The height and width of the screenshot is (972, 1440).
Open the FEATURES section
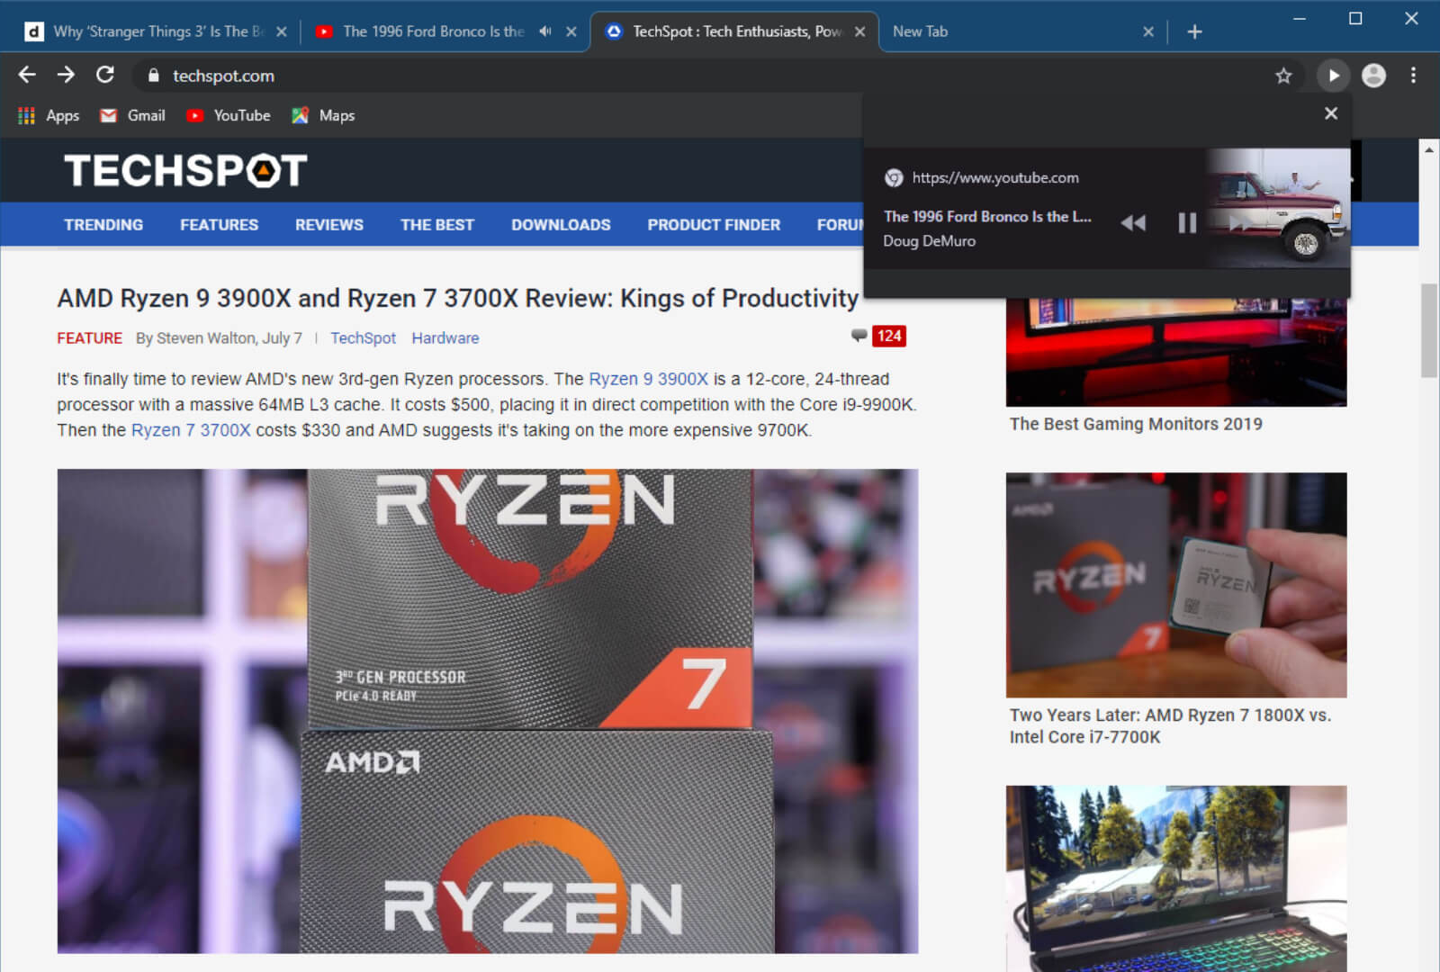point(219,225)
